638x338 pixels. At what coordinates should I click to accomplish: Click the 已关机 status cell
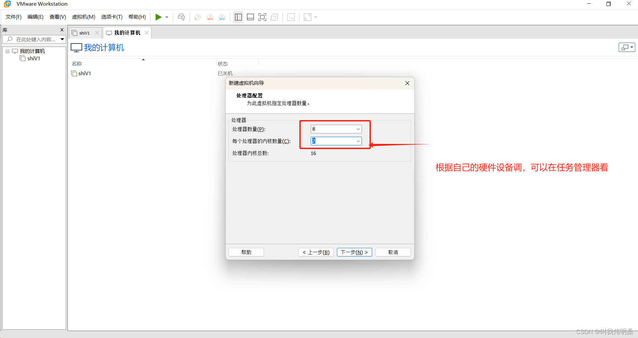[x=225, y=73]
